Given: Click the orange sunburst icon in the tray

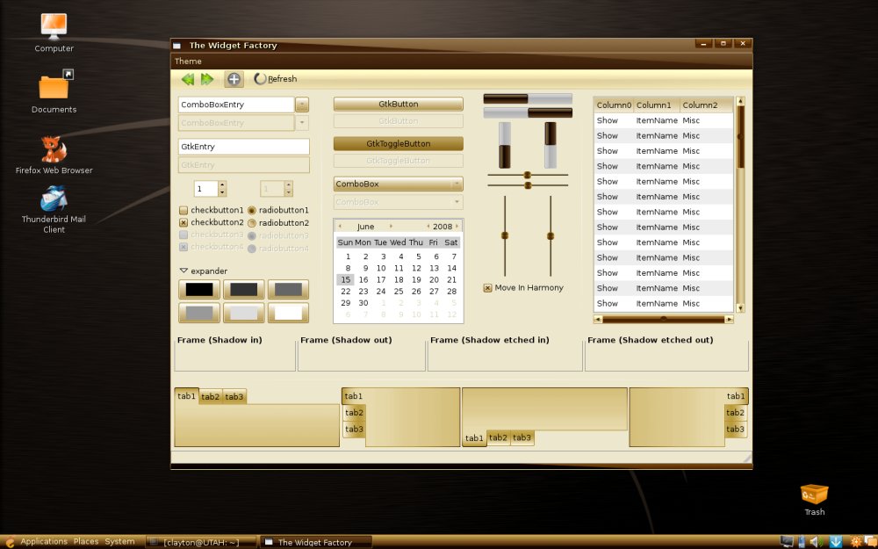Looking at the screenshot, I should [x=855, y=542].
